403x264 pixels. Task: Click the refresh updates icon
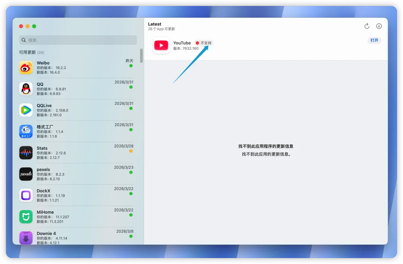[367, 26]
